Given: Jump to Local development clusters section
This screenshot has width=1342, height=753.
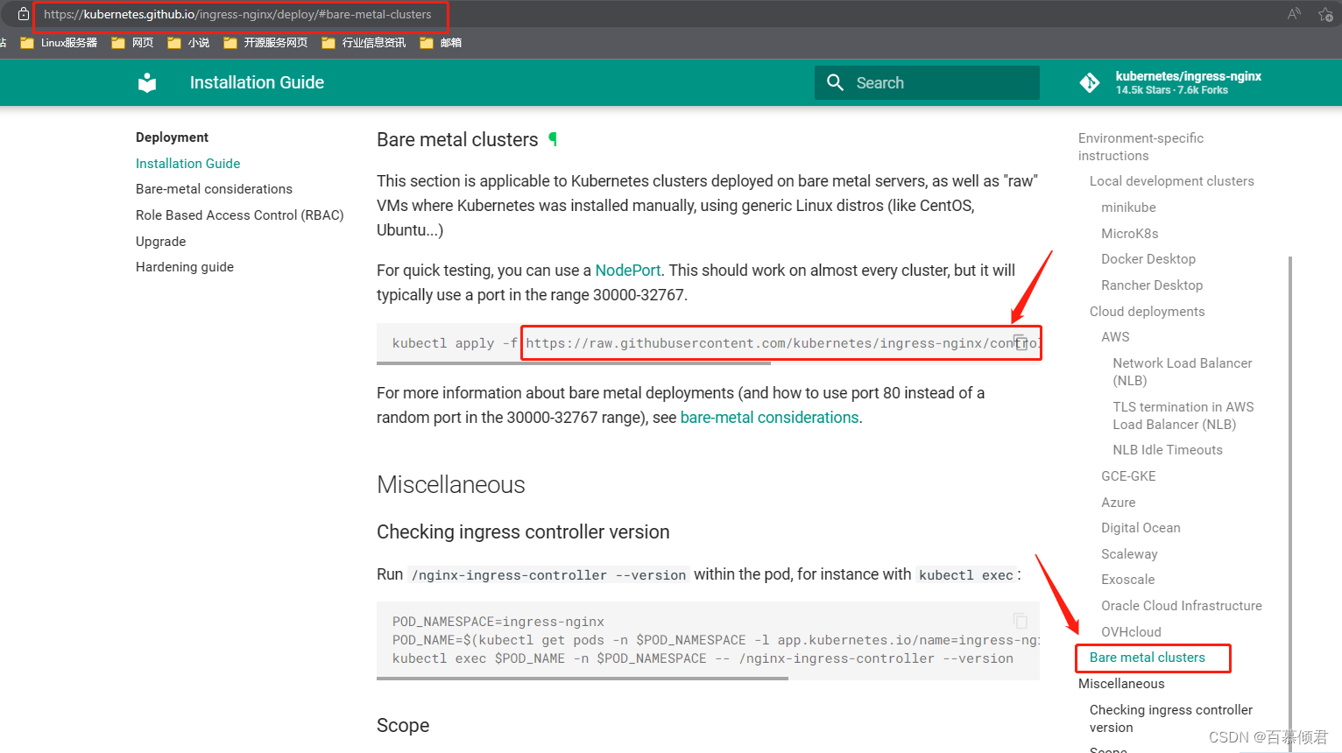Looking at the screenshot, I should [x=1171, y=181].
